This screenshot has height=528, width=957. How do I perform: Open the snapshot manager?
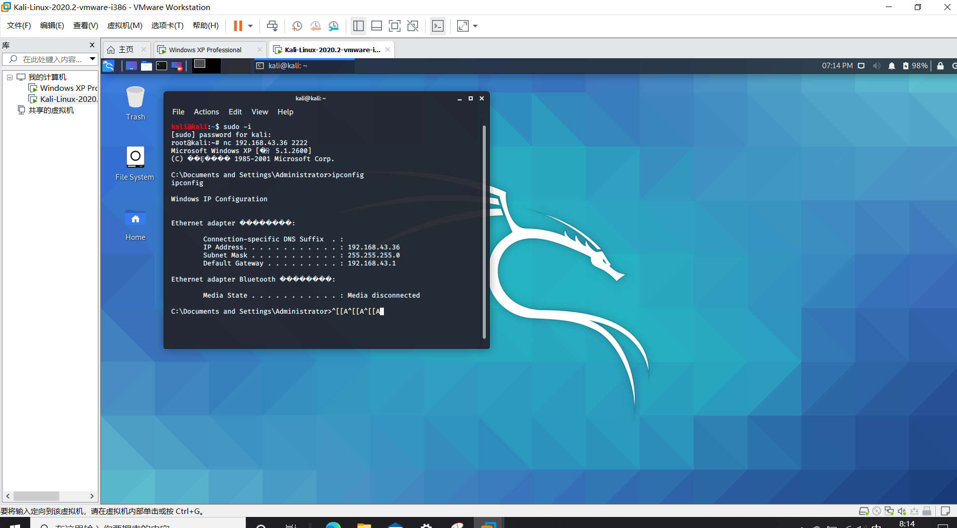[334, 26]
